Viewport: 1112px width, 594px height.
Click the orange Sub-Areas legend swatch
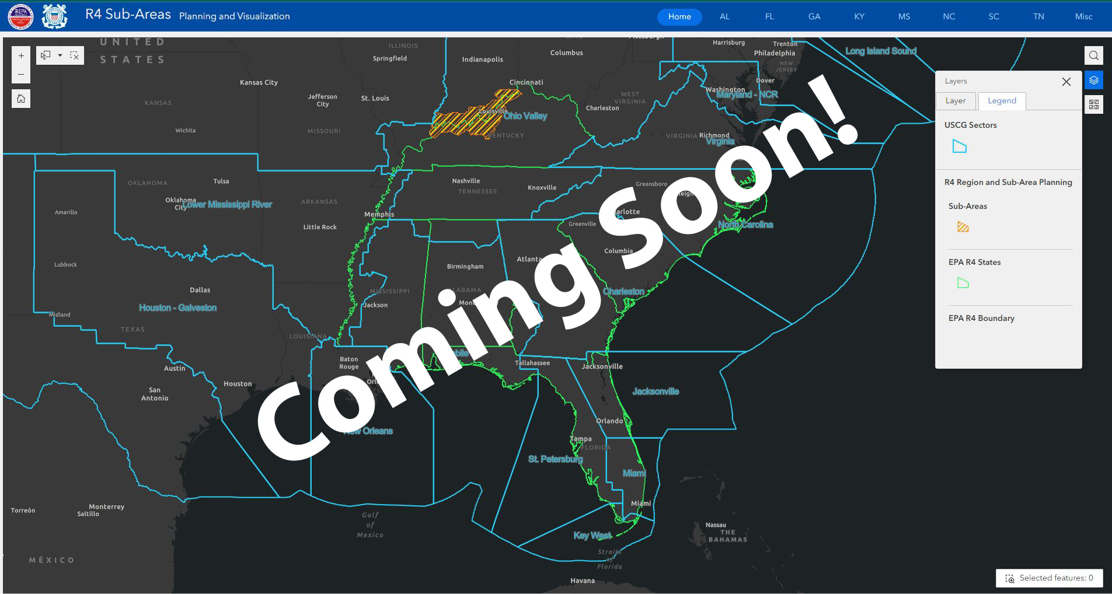point(963,227)
